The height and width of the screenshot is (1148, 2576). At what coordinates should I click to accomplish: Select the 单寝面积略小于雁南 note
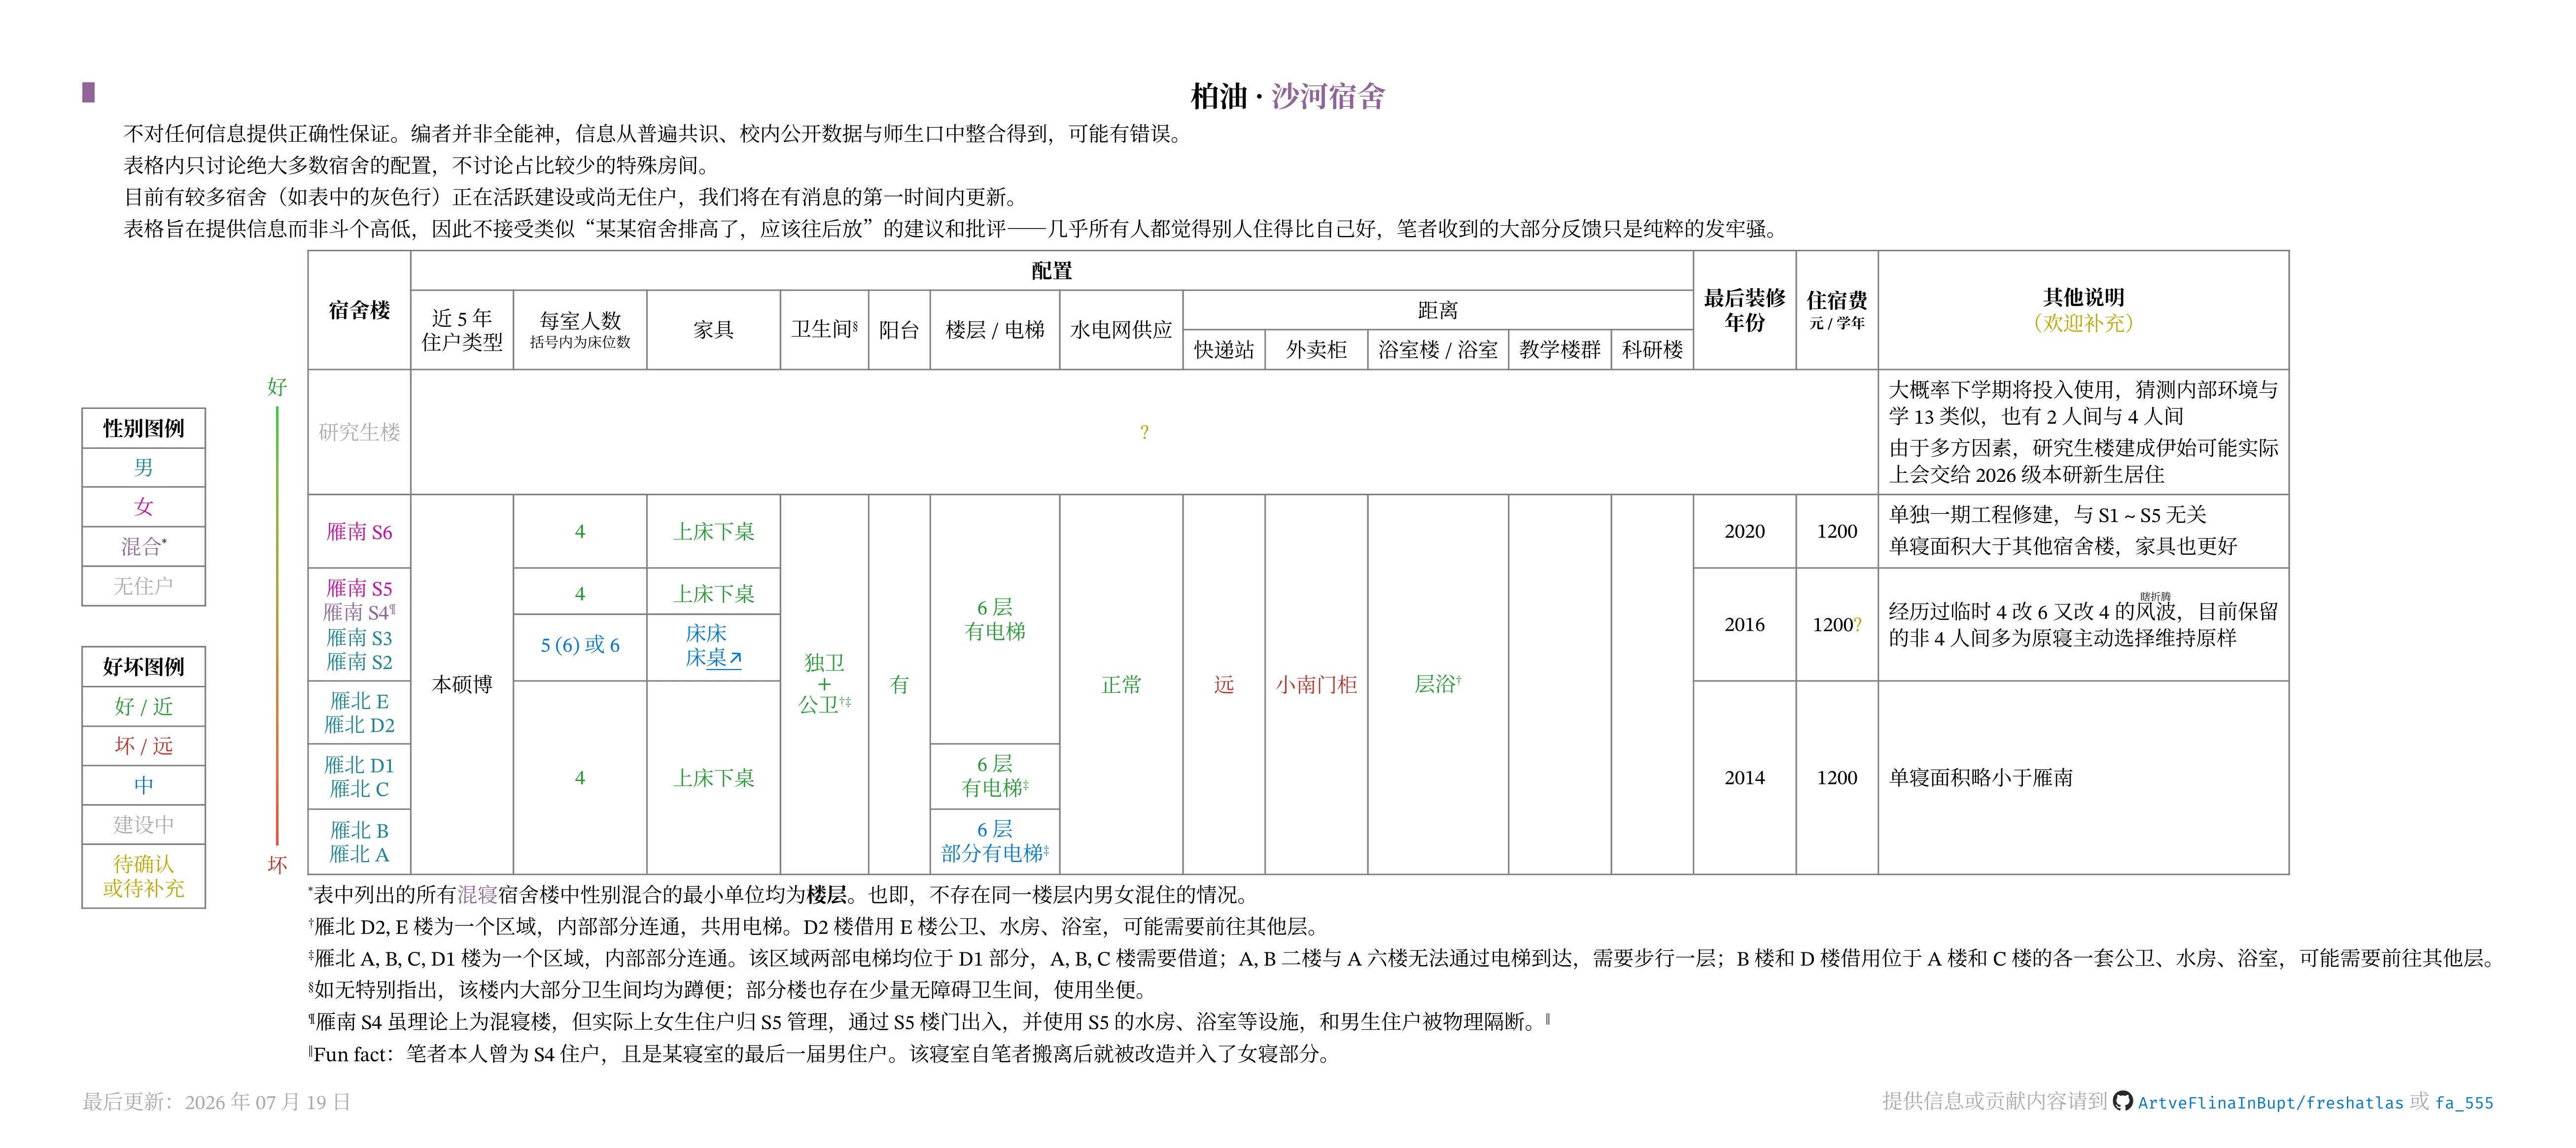point(1980,777)
